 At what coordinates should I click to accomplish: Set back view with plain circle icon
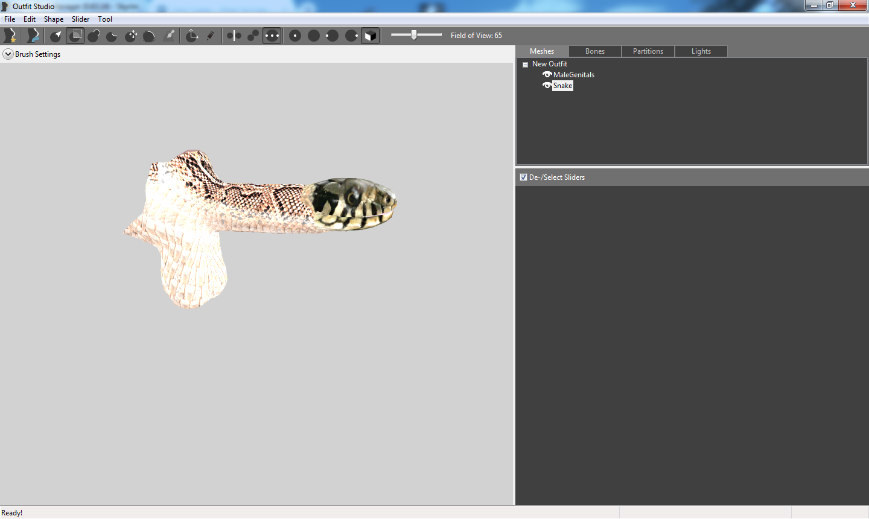click(x=314, y=36)
